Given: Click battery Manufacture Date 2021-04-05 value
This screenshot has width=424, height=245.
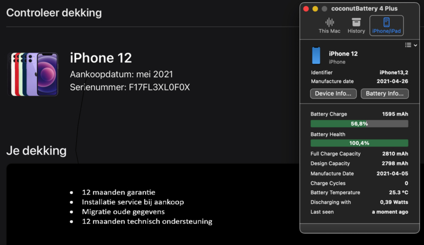Looking at the screenshot, I should pyautogui.click(x=392, y=173).
